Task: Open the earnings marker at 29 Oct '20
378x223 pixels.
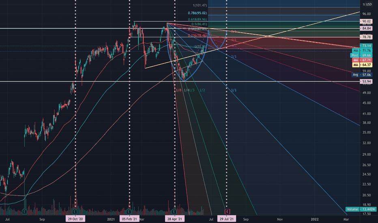Action: (75, 212)
